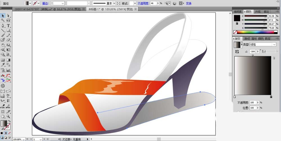Viewport: 281px width, 141px height.
Task: Open the zoom level 109.88% dropdown
Action: click(x=24, y=139)
